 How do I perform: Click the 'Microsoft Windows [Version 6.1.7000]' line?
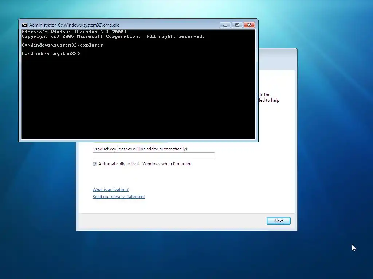point(74,32)
